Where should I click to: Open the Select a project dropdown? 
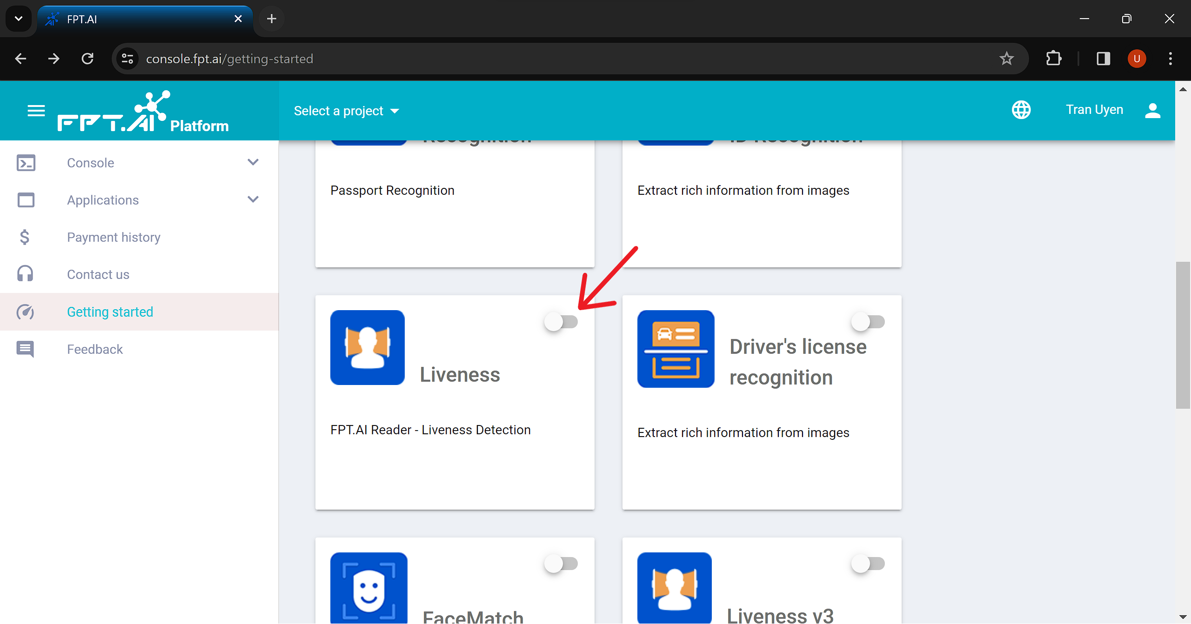coord(347,111)
